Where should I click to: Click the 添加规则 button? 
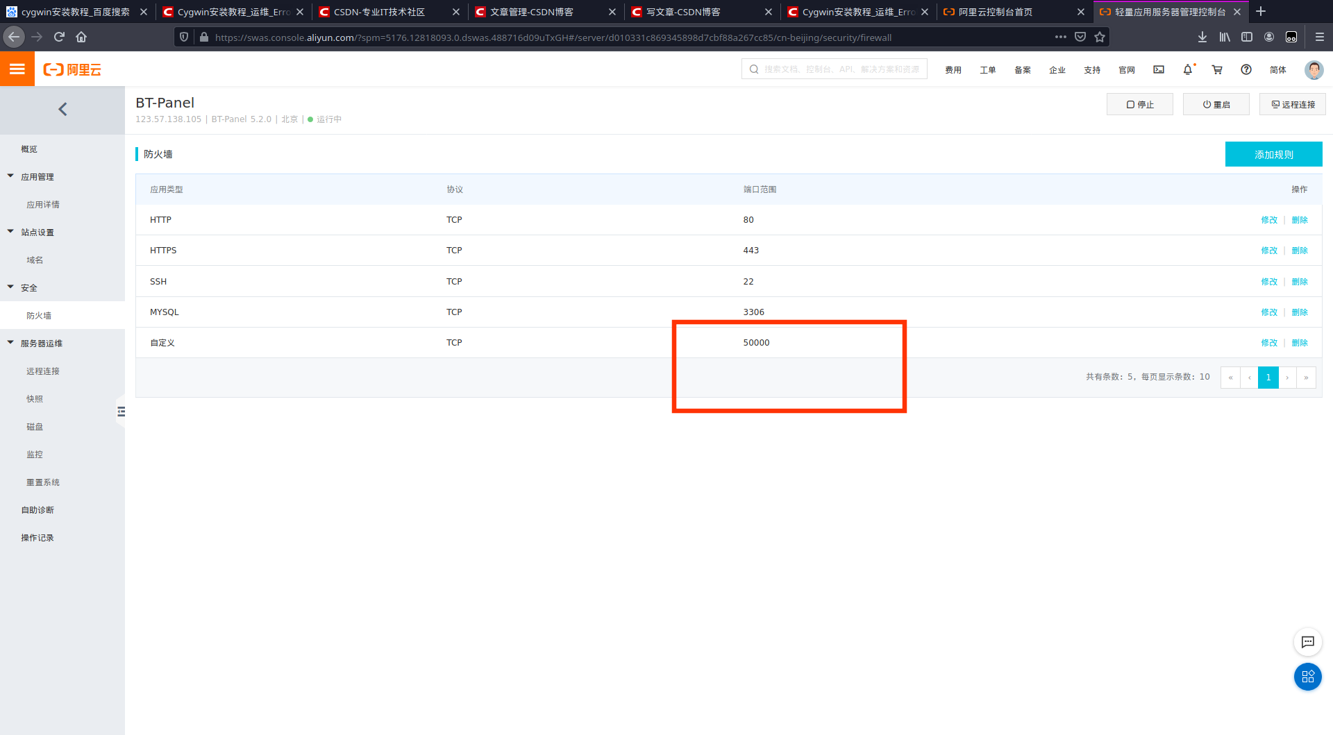[x=1273, y=154]
